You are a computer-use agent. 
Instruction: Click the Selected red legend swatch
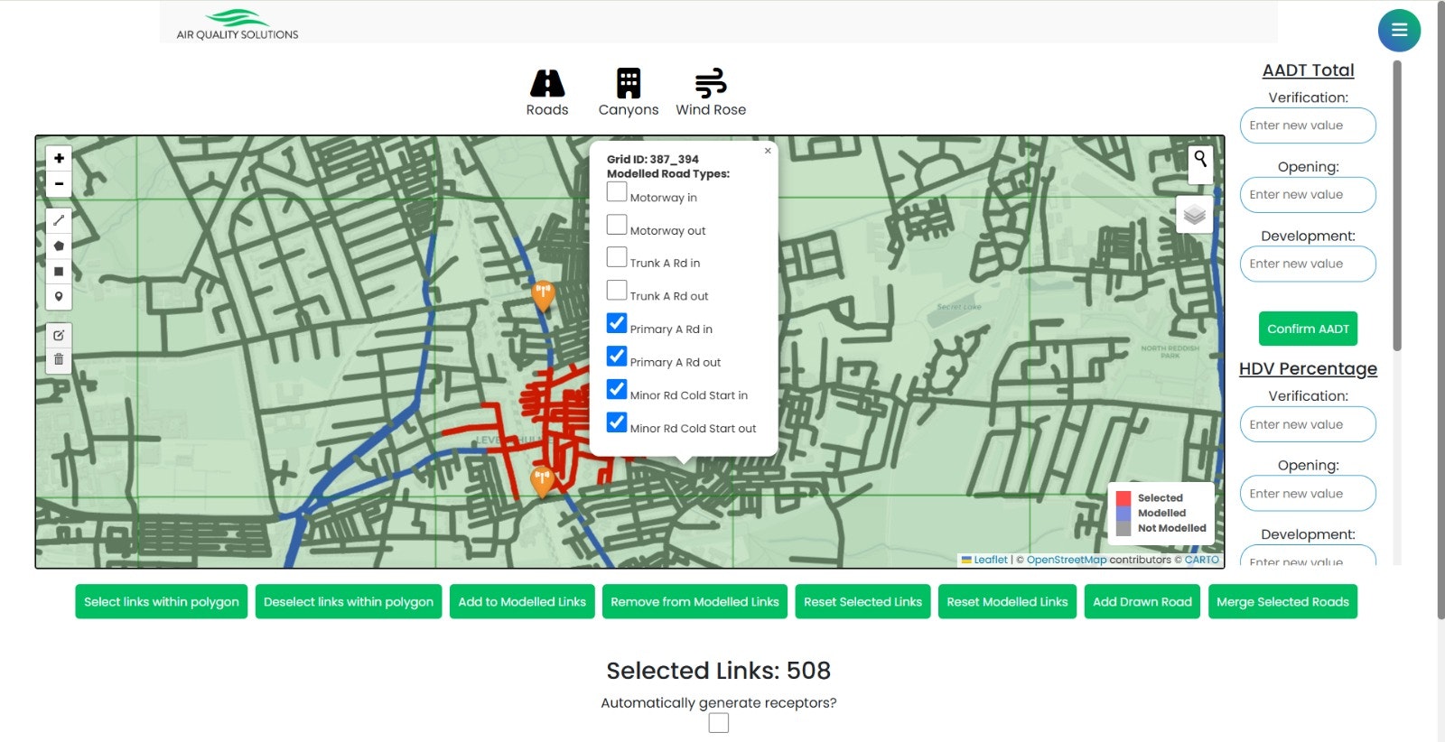coord(1123,498)
